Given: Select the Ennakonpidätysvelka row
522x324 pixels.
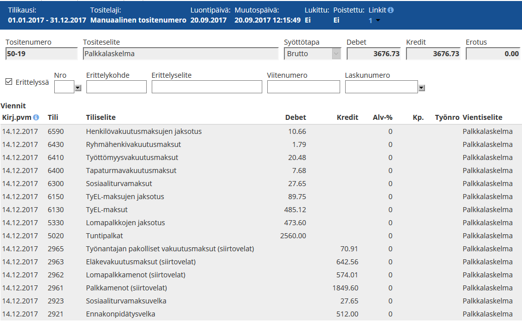Looking at the screenshot, I should tap(121, 314).
